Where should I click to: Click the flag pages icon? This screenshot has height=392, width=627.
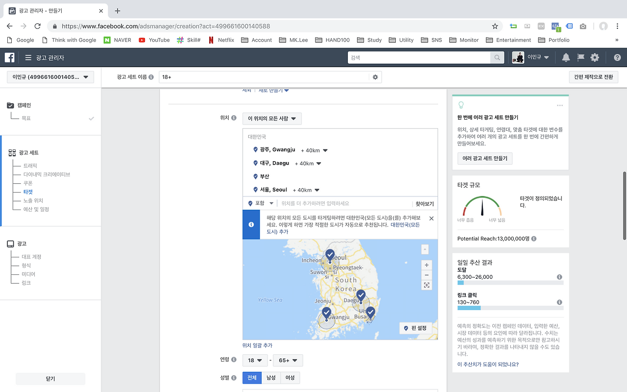(x=580, y=58)
